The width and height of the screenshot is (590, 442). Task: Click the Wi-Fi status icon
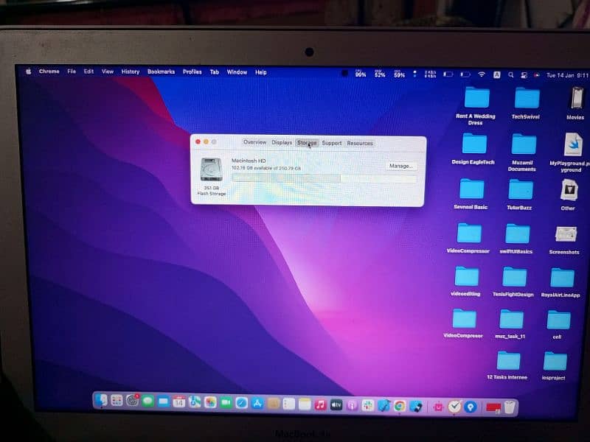pyautogui.click(x=482, y=74)
